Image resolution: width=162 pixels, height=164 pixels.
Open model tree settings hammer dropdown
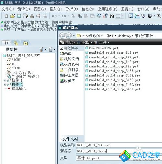[x=43, y=50]
